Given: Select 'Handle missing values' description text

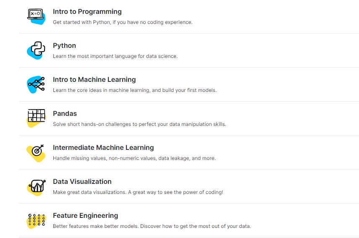Looking at the screenshot, I should [134, 158].
